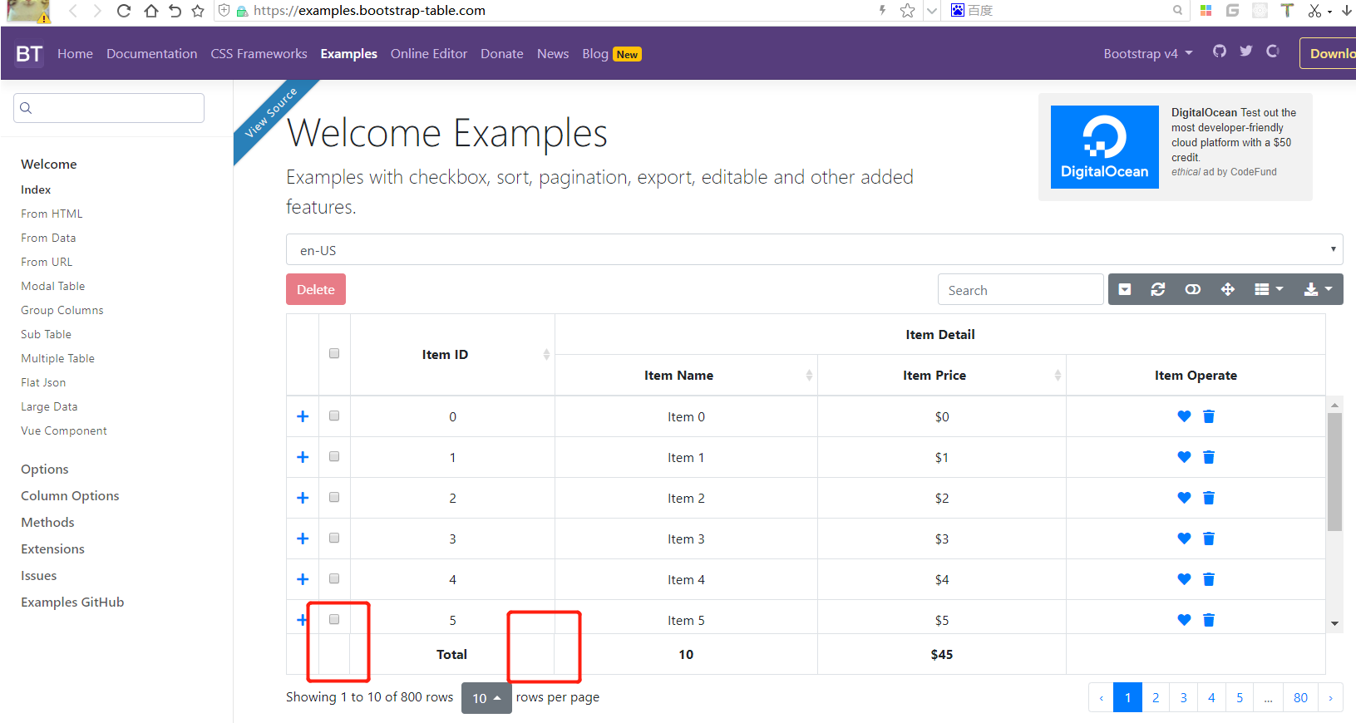The image size is (1356, 723).
Task: Click the BT logo in the navbar
Action: tap(29, 54)
